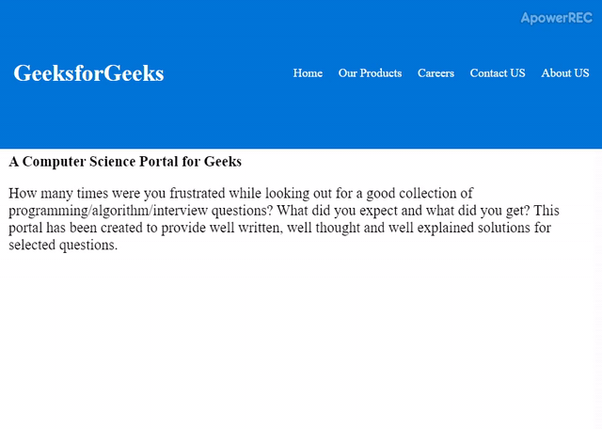
Task: Click the word frustrated in paragraph
Action: tap(198, 193)
